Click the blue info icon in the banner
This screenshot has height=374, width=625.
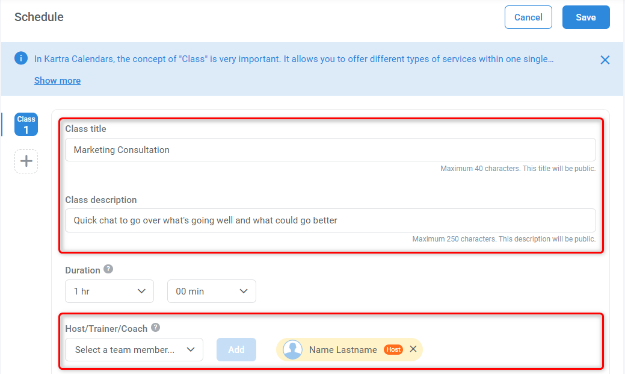[x=20, y=58]
